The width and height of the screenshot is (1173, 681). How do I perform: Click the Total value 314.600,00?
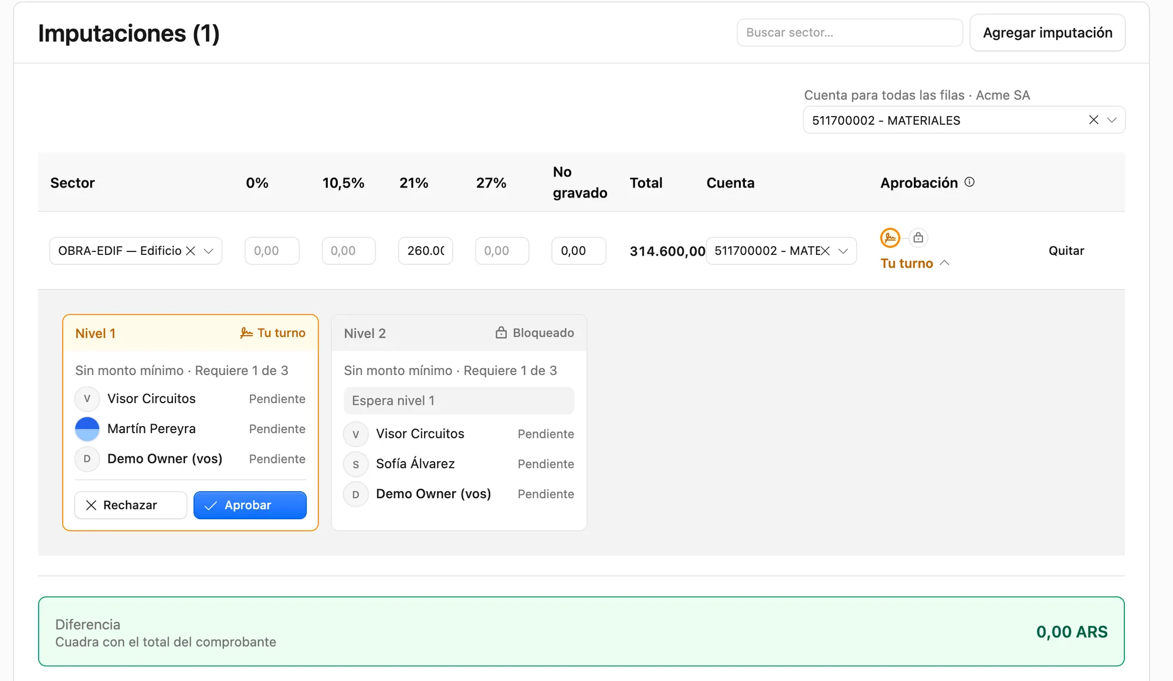pyautogui.click(x=667, y=251)
